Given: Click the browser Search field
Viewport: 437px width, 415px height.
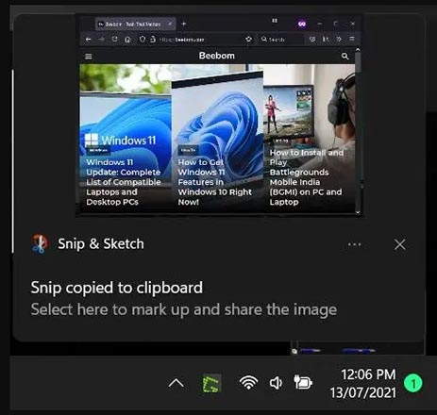Looking at the screenshot, I should coord(281,40).
